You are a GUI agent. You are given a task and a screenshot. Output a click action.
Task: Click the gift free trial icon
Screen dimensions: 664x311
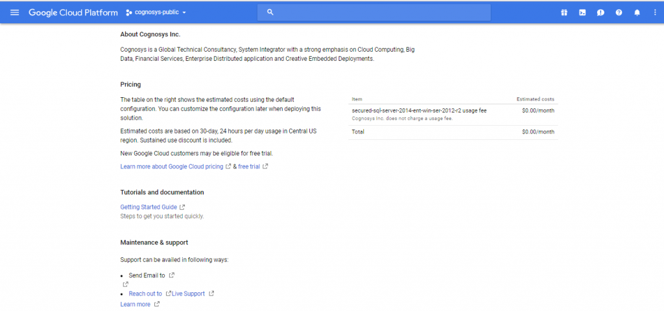pos(564,12)
